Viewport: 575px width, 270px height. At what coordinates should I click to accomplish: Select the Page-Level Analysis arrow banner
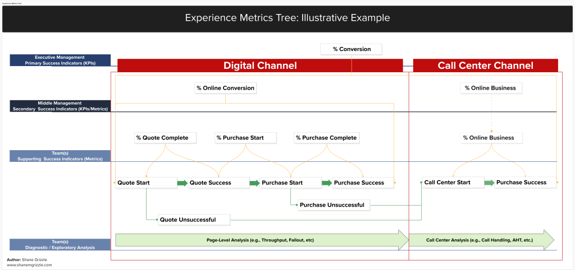pyautogui.click(x=261, y=240)
